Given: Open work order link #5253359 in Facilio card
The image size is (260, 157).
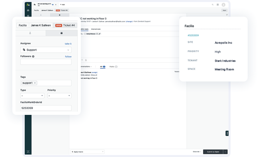Looking at the screenshot, I should point(193,35).
